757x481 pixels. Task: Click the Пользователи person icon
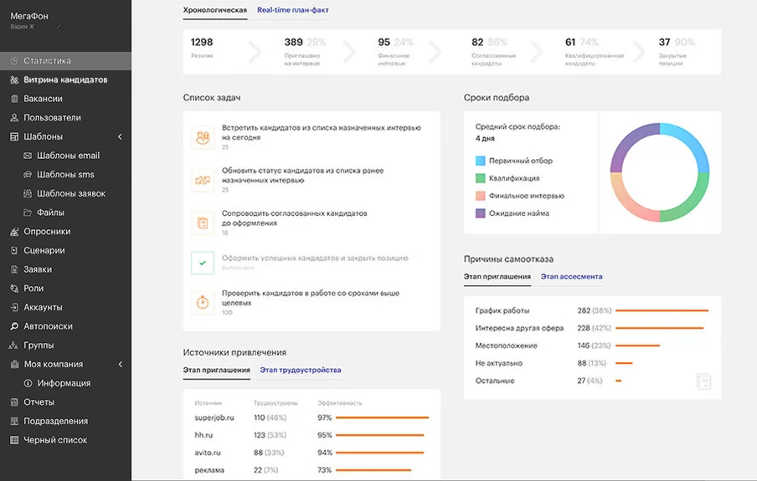[14, 117]
